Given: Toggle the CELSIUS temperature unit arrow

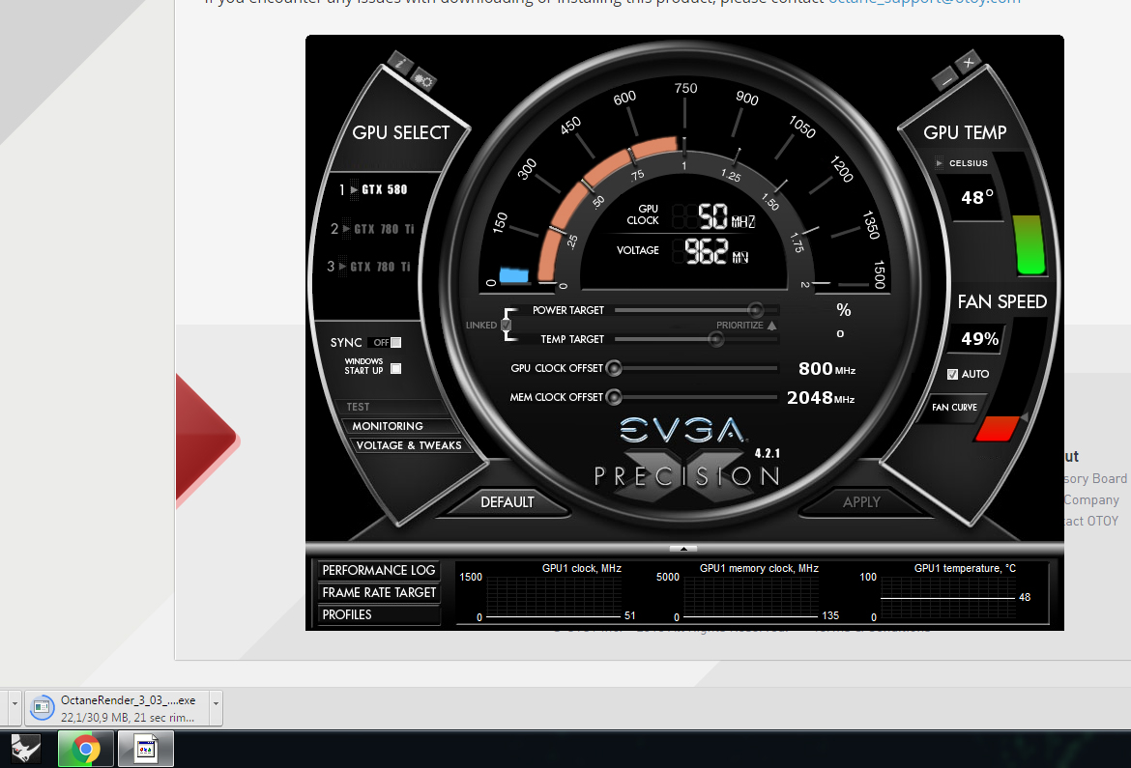Looking at the screenshot, I should [x=939, y=163].
